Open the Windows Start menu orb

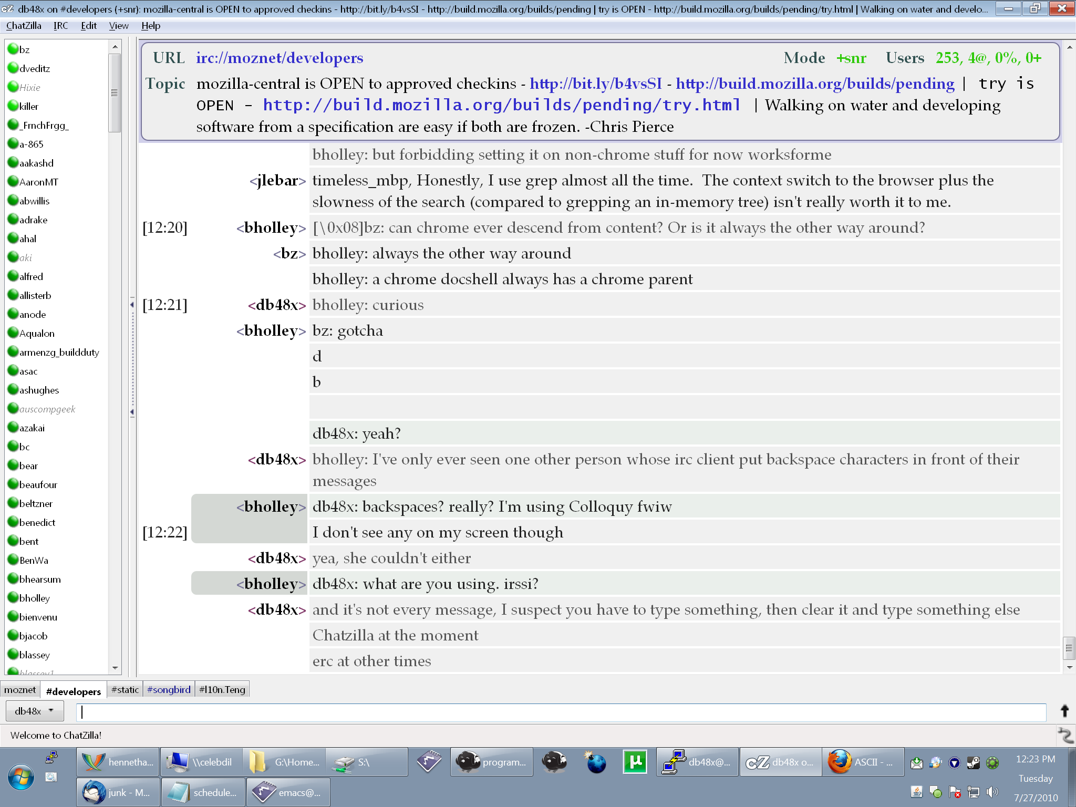[x=21, y=777]
